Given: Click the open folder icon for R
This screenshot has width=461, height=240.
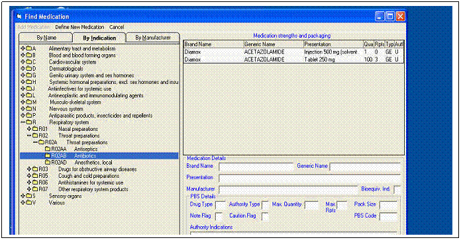Looking at the screenshot, I should click(x=29, y=122).
